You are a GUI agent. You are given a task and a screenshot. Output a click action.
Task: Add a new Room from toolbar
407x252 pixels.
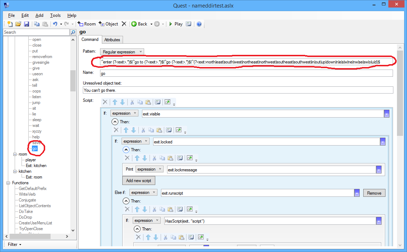[86, 24]
